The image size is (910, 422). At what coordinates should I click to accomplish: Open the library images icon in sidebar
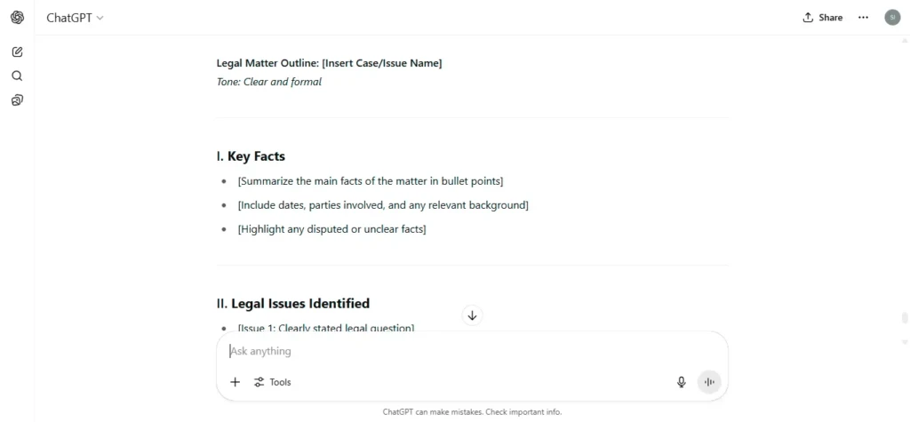[18, 100]
